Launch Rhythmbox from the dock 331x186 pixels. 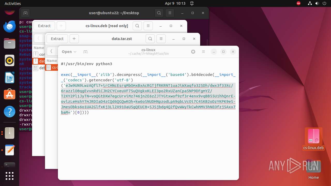coord(10,60)
